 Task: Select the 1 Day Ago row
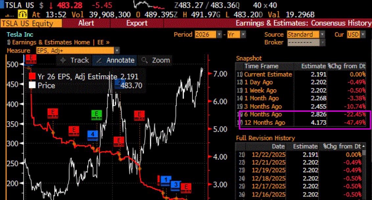click(301, 82)
